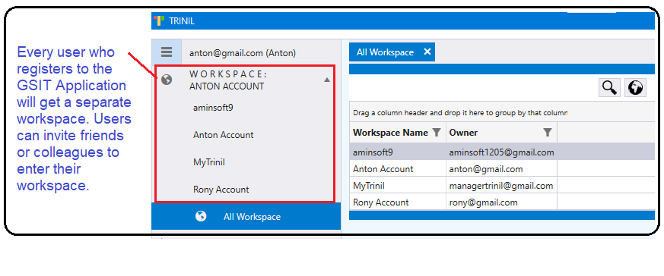The width and height of the screenshot is (664, 276).
Task: Choose MyTrinil workspace in sidebar
Action: [x=208, y=162]
